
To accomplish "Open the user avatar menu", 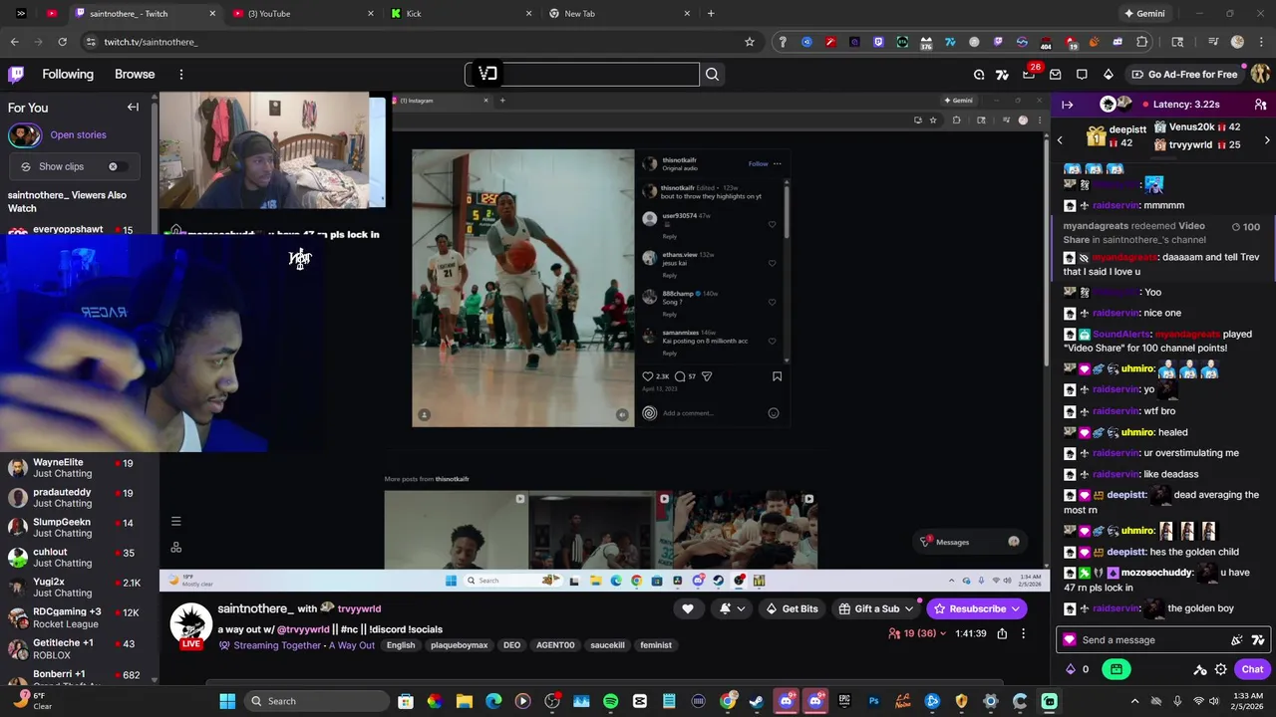I will pyautogui.click(x=1260, y=74).
